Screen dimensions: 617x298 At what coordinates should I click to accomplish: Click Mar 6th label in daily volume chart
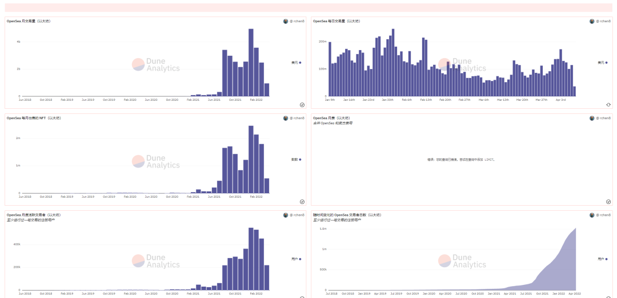[x=484, y=100]
